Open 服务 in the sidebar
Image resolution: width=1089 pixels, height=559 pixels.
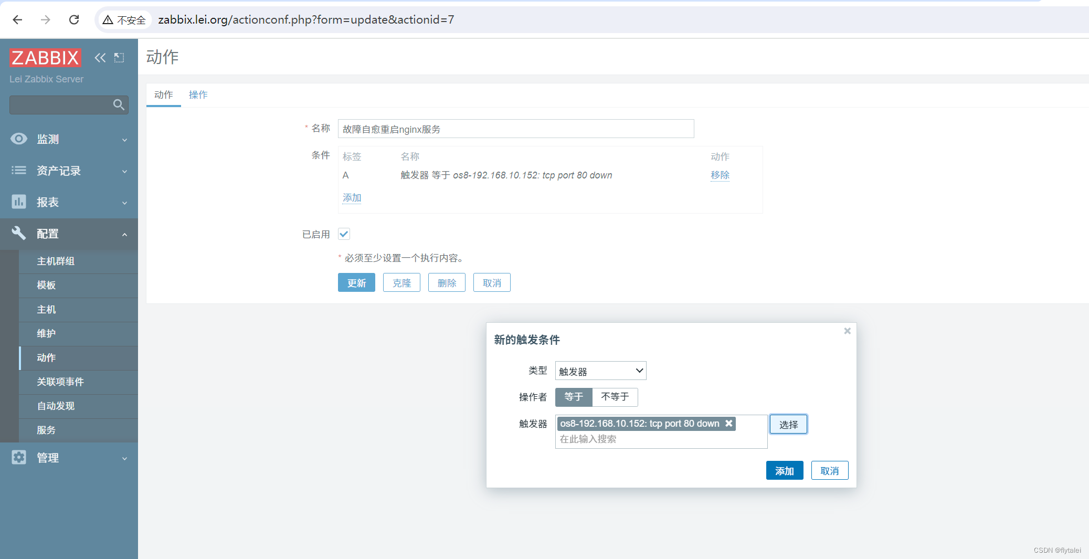pyautogui.click(x=78, y=430)
